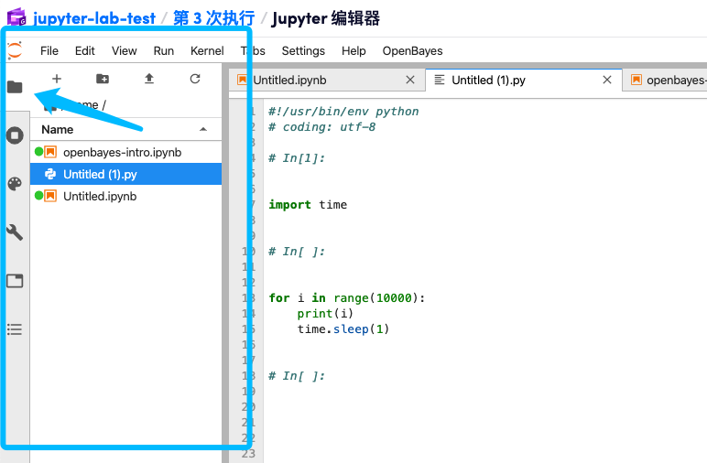Switch to the Untitled.ipynb tab
This screenshot has width=707, height=463.
click(x=289, y=81)
